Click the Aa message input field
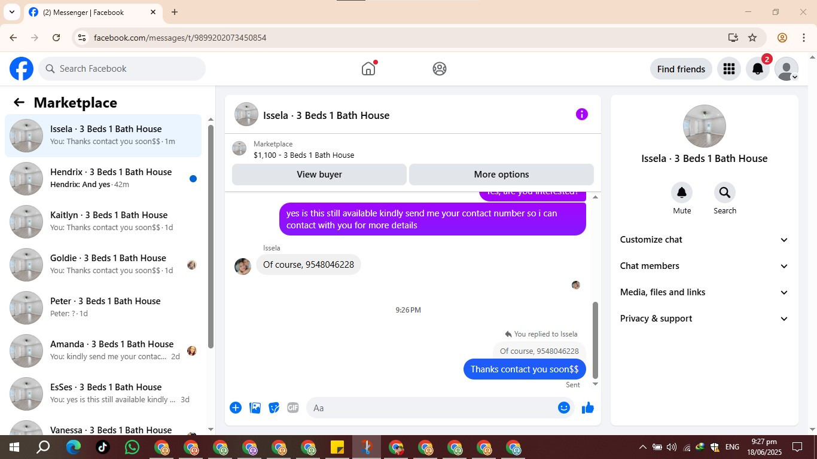The height and width of the screenshot is (459, 817). point(431,408)
